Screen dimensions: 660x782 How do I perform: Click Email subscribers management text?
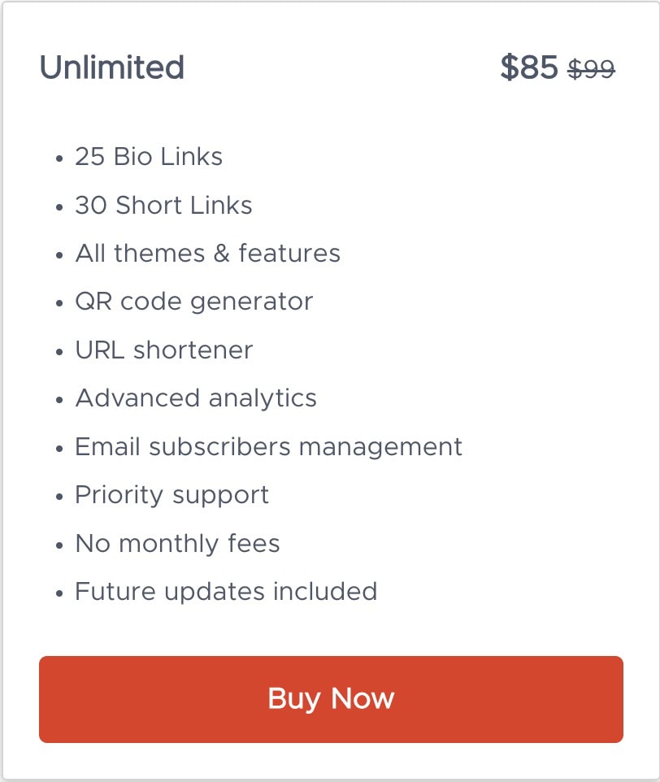point(268,446)
